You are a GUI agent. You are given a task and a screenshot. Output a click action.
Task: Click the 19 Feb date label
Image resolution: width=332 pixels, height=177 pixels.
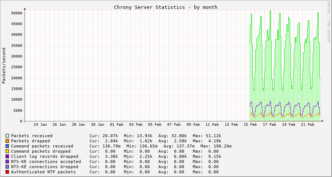coord(289,125)
